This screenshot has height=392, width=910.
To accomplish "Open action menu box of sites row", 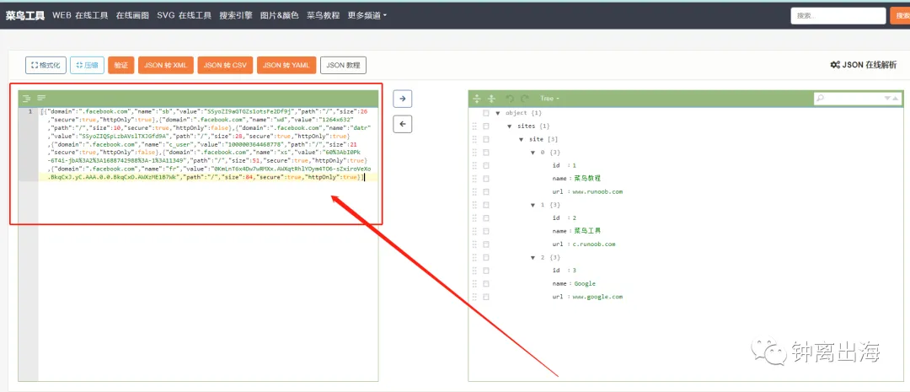I will (x=486, y=126).
